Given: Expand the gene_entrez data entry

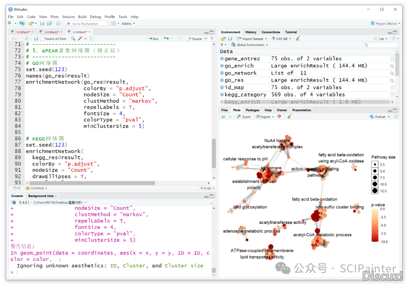Looking at the screenshot, I should [x=222, y=59].
